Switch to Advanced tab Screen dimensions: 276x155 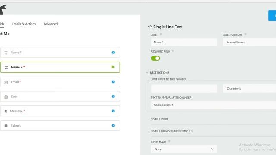51,24
